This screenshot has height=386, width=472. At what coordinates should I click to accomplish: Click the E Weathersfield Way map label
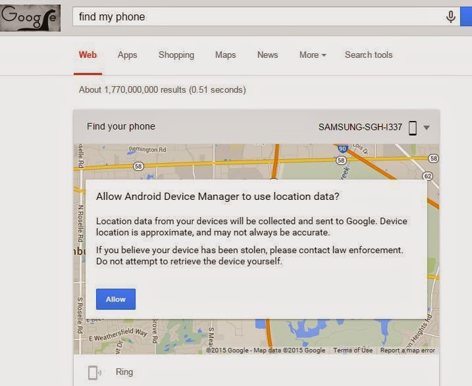118,335
